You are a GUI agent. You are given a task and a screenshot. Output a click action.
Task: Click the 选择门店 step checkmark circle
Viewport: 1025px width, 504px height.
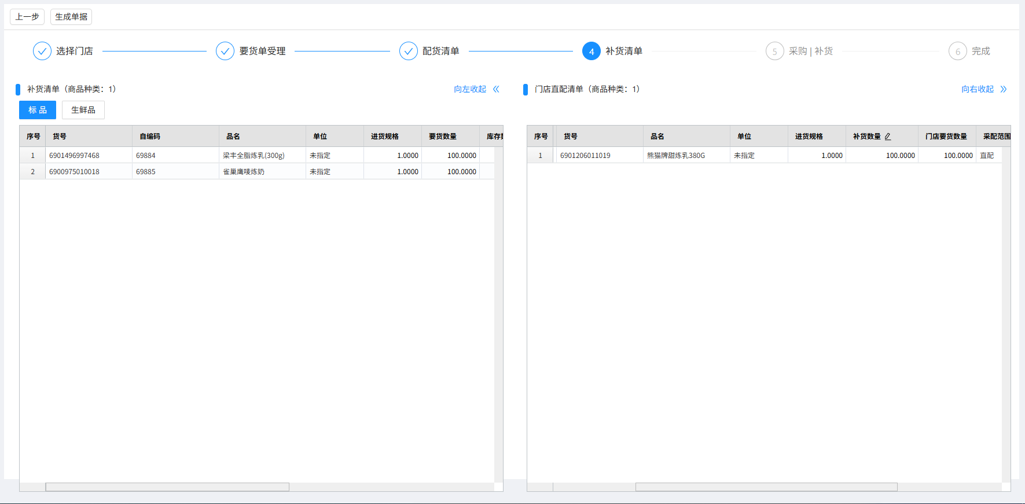click(42, 51)
